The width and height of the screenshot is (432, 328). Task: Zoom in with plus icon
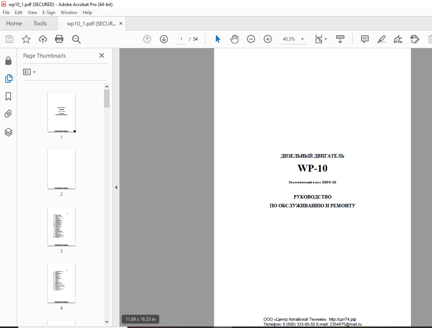(x=268, y=39)
